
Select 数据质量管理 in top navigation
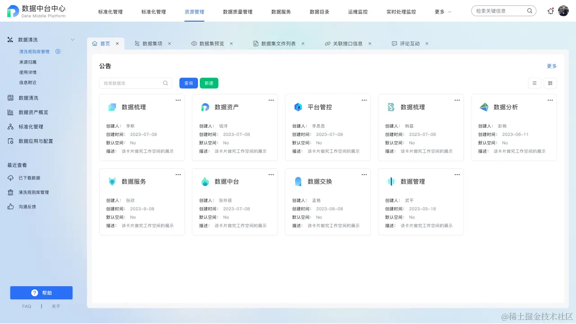pos(238,12)
